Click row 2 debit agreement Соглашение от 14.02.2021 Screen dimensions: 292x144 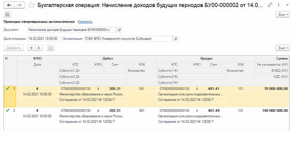pos(87,122)
